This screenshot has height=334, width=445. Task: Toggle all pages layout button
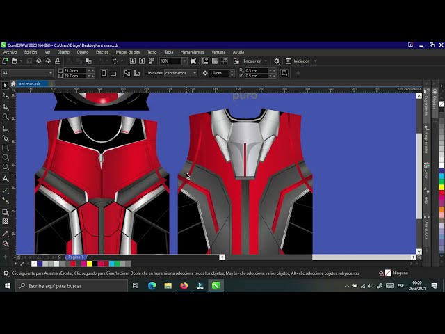127,73
